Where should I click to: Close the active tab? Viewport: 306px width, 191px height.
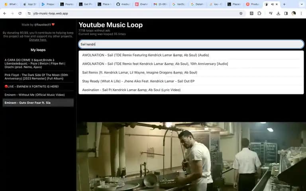point(277,4)
